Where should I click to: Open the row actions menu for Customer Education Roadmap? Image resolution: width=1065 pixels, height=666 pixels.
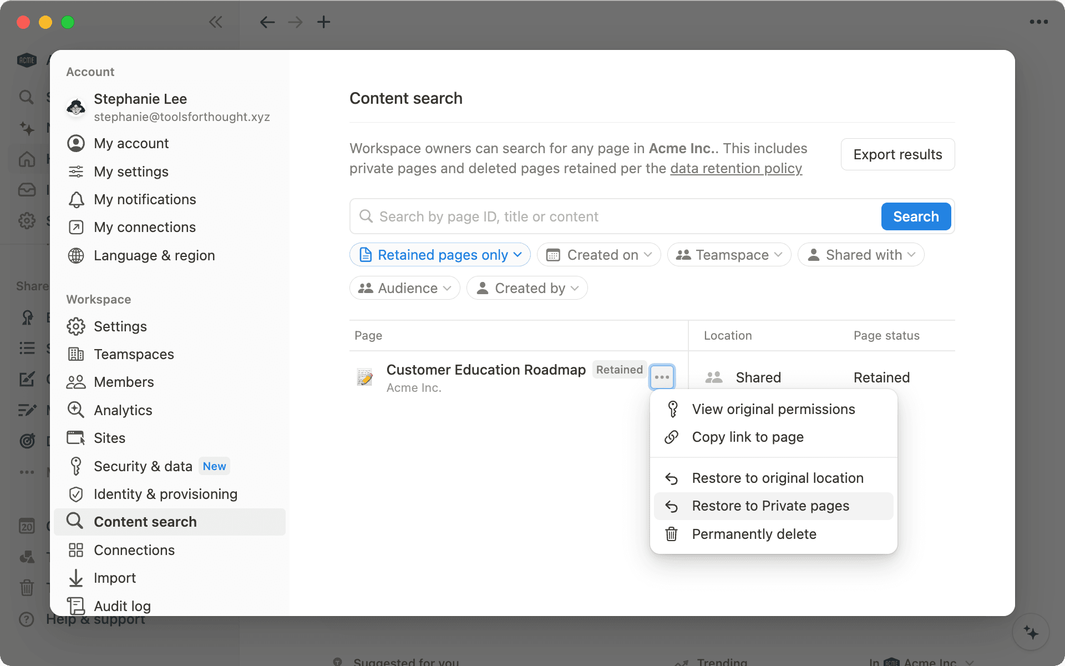tap(662, 377)
